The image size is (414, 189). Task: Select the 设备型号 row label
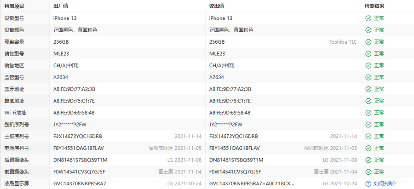14,18
